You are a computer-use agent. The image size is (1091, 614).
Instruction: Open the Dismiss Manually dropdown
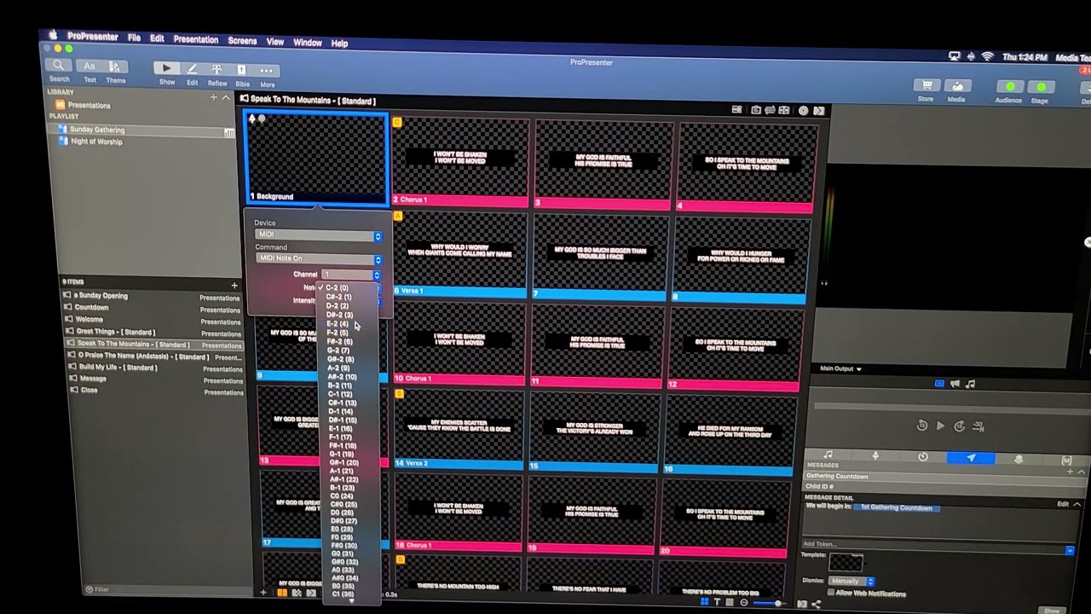(x=851, y=581)
